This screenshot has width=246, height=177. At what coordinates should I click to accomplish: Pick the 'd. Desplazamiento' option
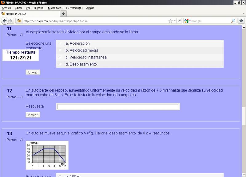(x=60, y=64)
